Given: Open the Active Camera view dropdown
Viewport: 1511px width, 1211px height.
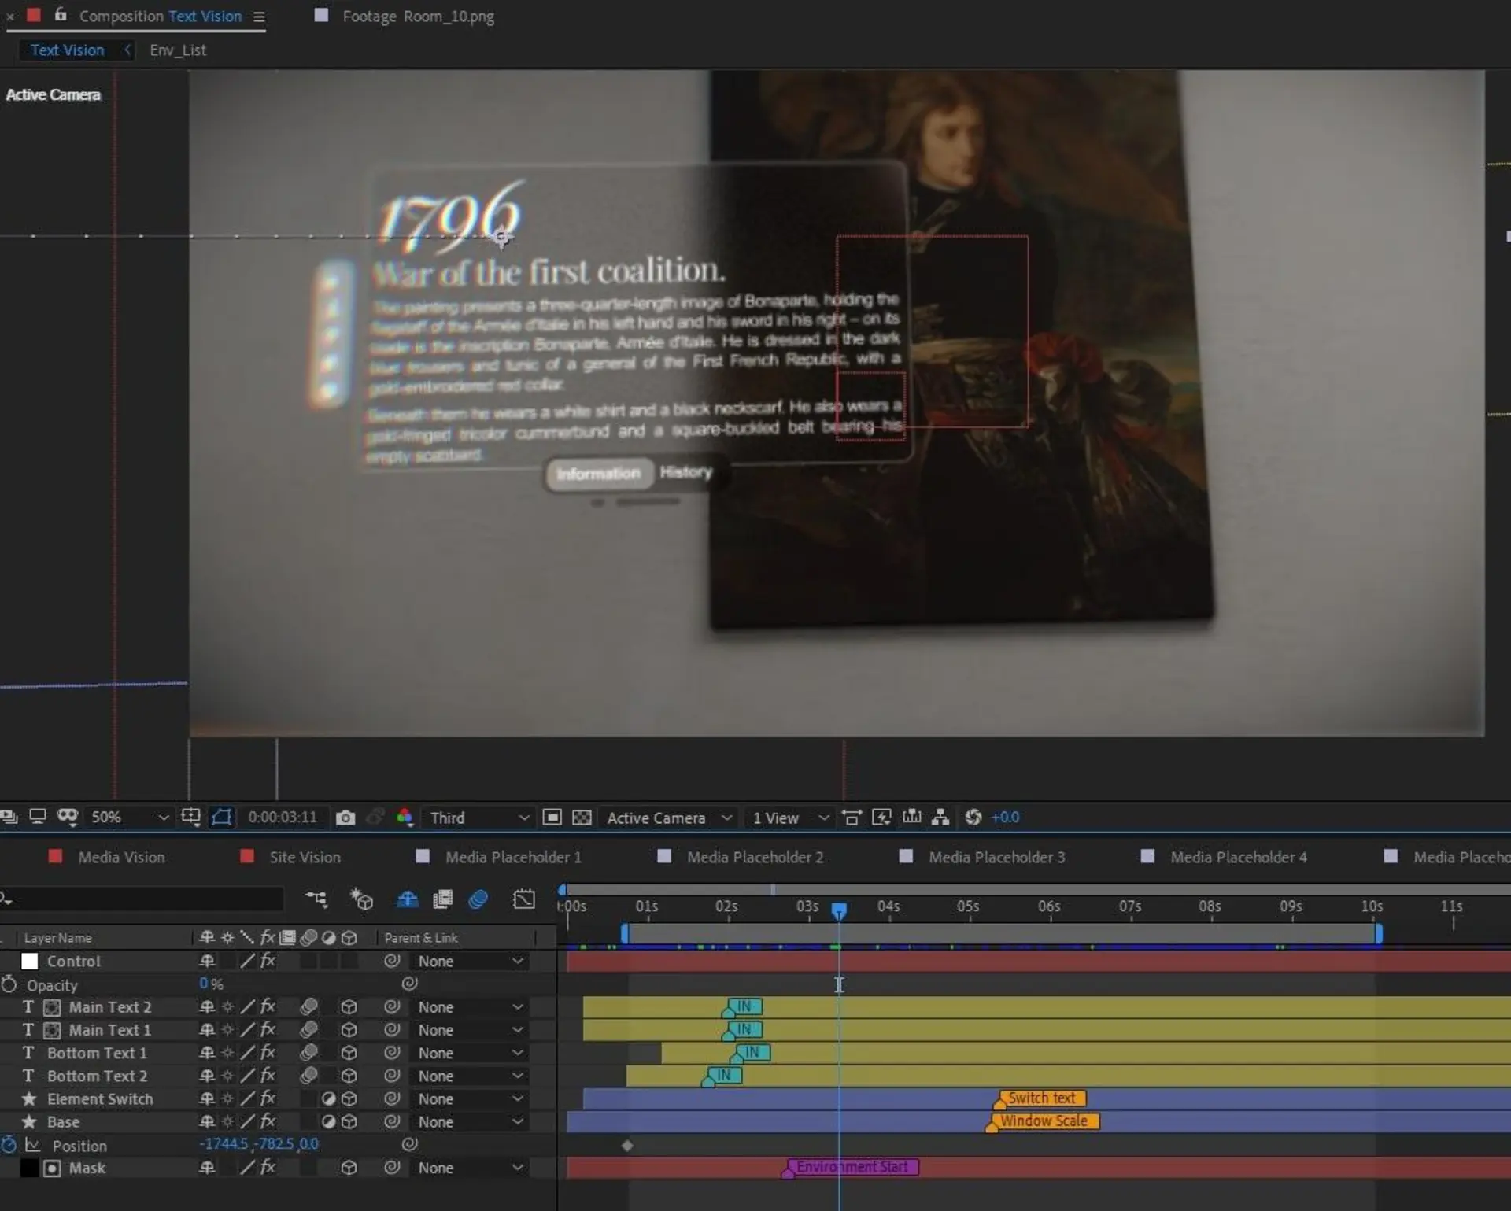Looking at the screenshot, I should pyautogui.click(x=669, y=818).
